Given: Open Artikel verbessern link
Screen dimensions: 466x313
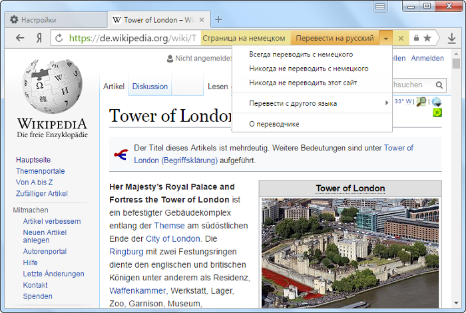Looking at the screenshot, I should click(x=52, y=221).
